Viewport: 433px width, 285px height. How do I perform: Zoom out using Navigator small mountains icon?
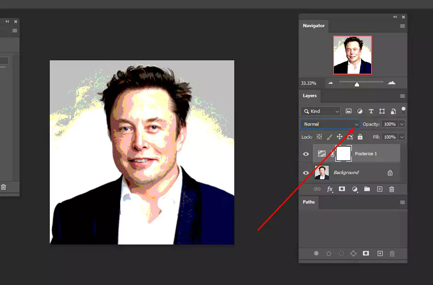(x=331, y=83)
